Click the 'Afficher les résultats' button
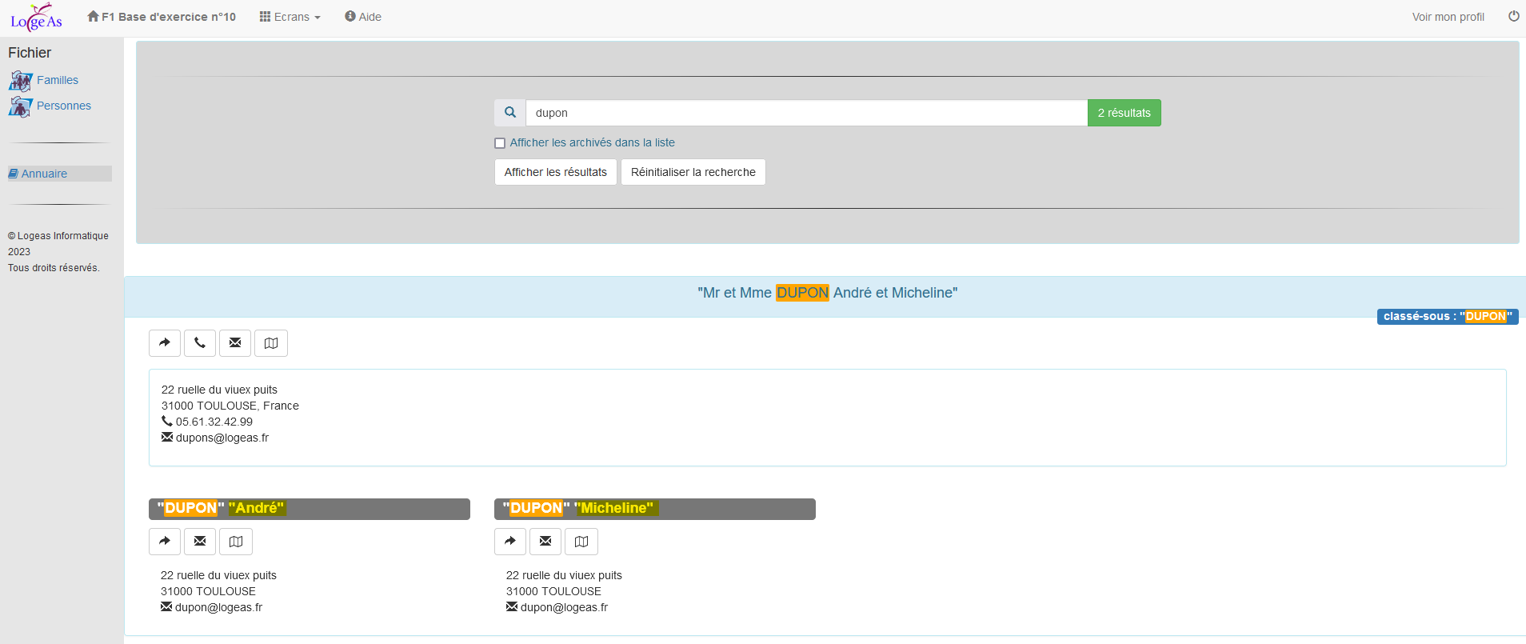 pos(556,172)
